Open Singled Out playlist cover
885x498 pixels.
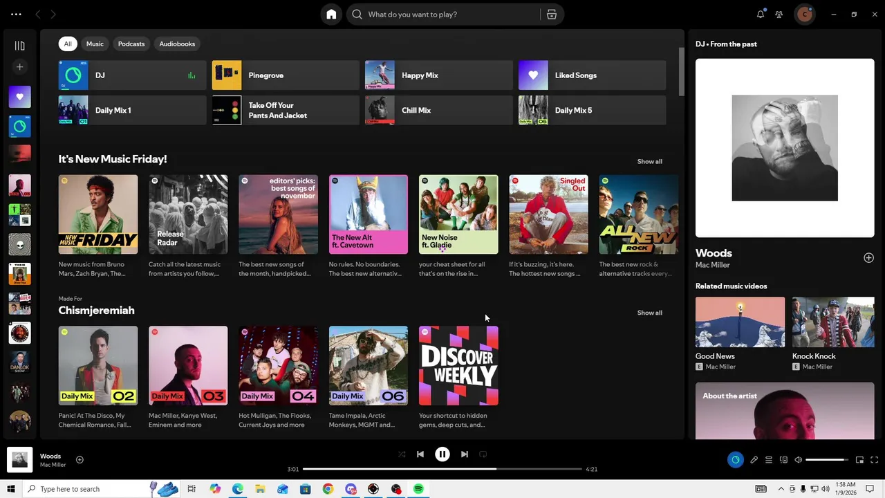549,214
